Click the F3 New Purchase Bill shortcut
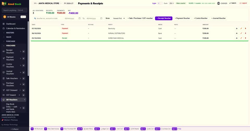 (68, 129)
